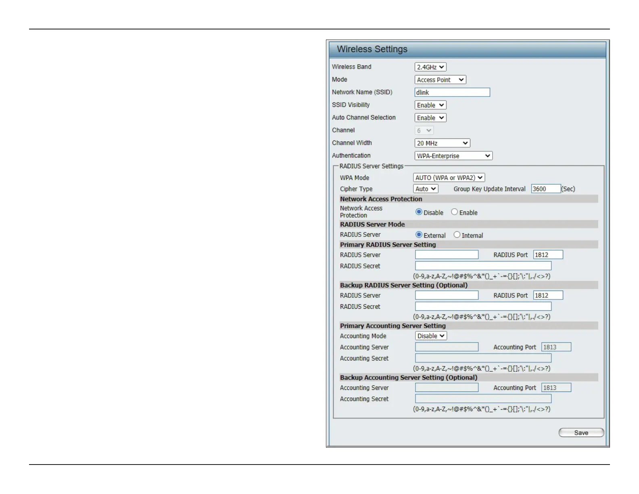Click the Network Name SSID field

[452, 92]
